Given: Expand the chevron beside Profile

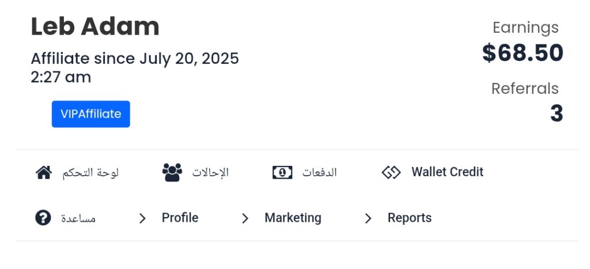Looking at the screenshot, I should [x=142, y=218].
